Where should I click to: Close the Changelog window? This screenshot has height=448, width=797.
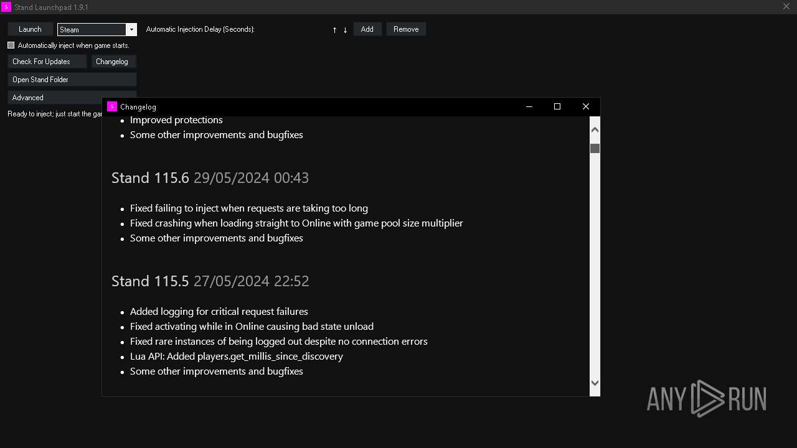tap(586, 106)
